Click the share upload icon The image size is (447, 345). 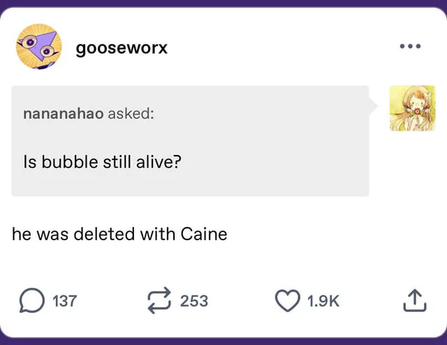pos(413,300)
